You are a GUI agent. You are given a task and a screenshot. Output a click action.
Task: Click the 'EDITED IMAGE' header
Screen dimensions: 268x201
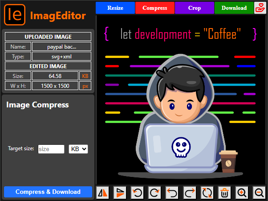48,66
